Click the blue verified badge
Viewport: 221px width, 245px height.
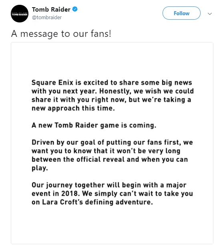75,9
